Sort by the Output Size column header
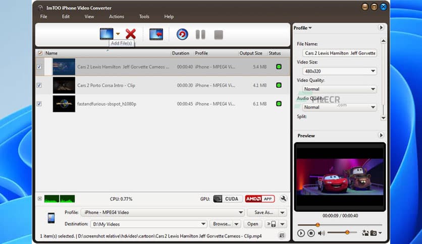The image size is (422, 244). [x=251, y=53]
